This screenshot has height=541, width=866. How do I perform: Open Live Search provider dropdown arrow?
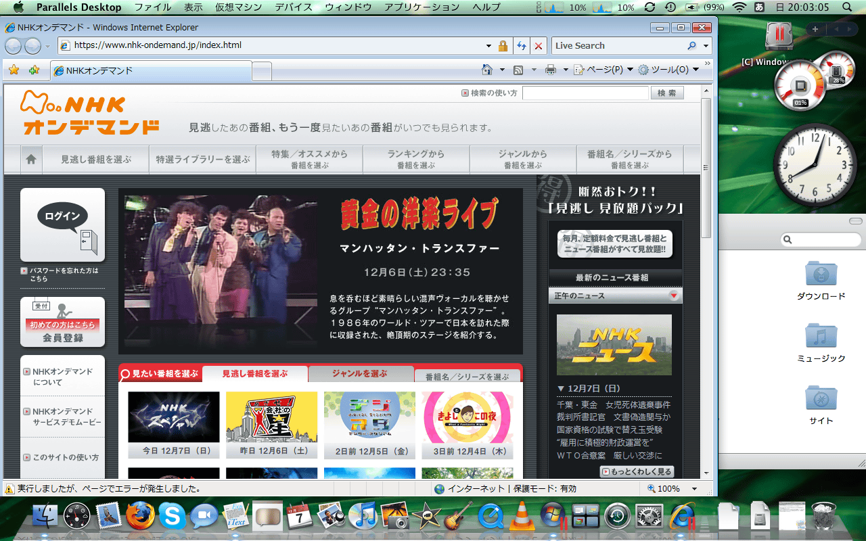point(706,46)
